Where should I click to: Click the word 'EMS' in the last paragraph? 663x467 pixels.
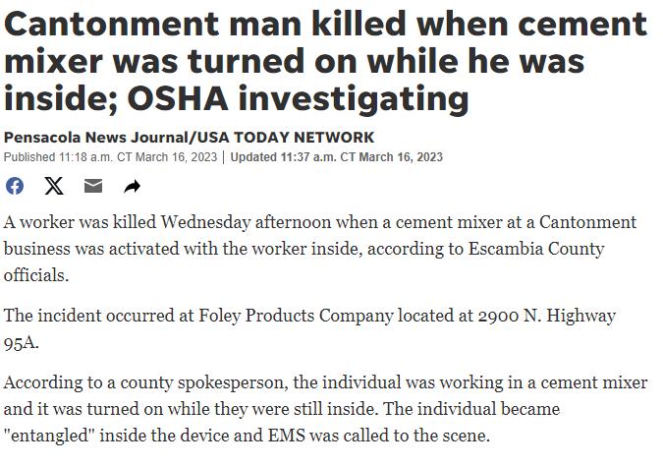pos(286,436)
